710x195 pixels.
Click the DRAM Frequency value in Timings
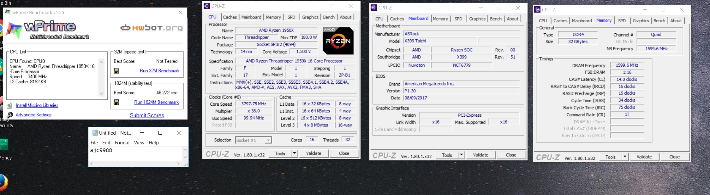[627, 65]
